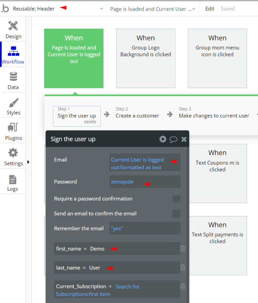The width and height of the screenshot is (258, 303).
Task: Select the 'Page is loaded and Current User is logged out' event
Action: [x=74, y=58]
